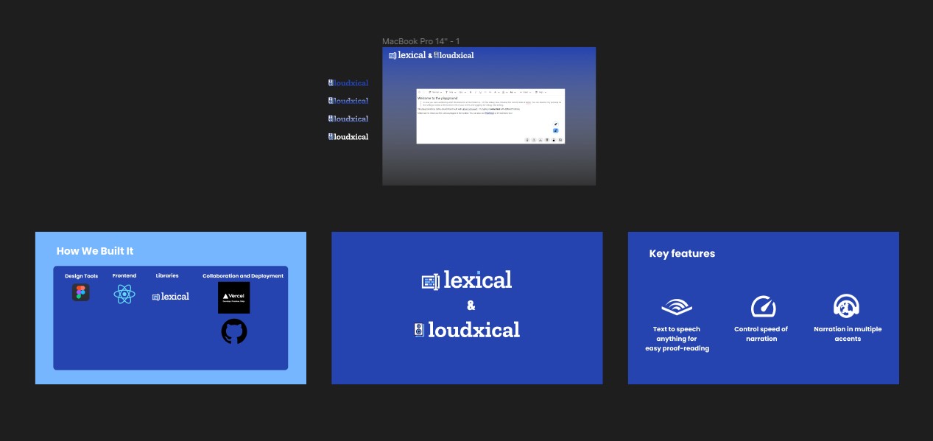Select the "Control speed of narration" caption
The height and width of the screenshot is (441, 933).
761,334
